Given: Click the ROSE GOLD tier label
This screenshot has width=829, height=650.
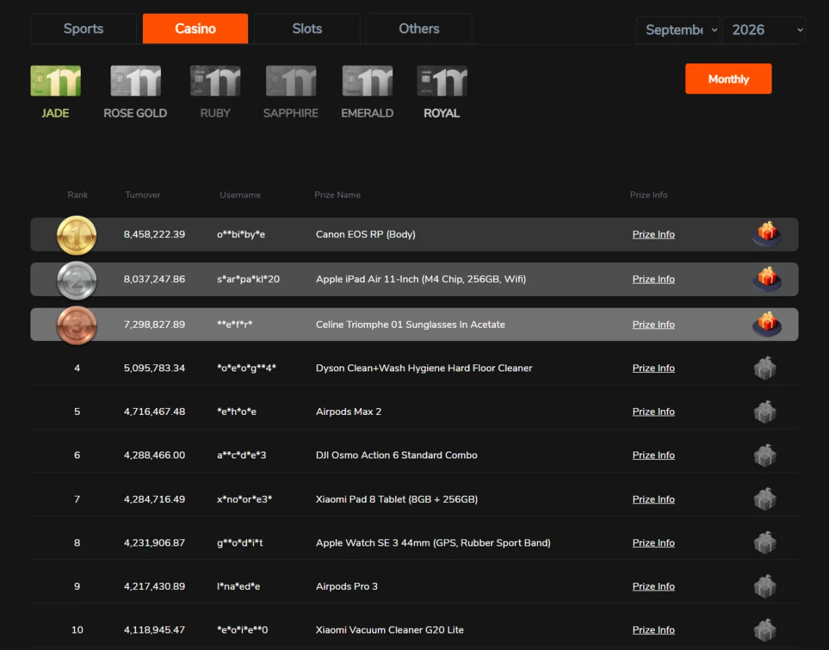Looking at the screenshot, I should 135,113.
